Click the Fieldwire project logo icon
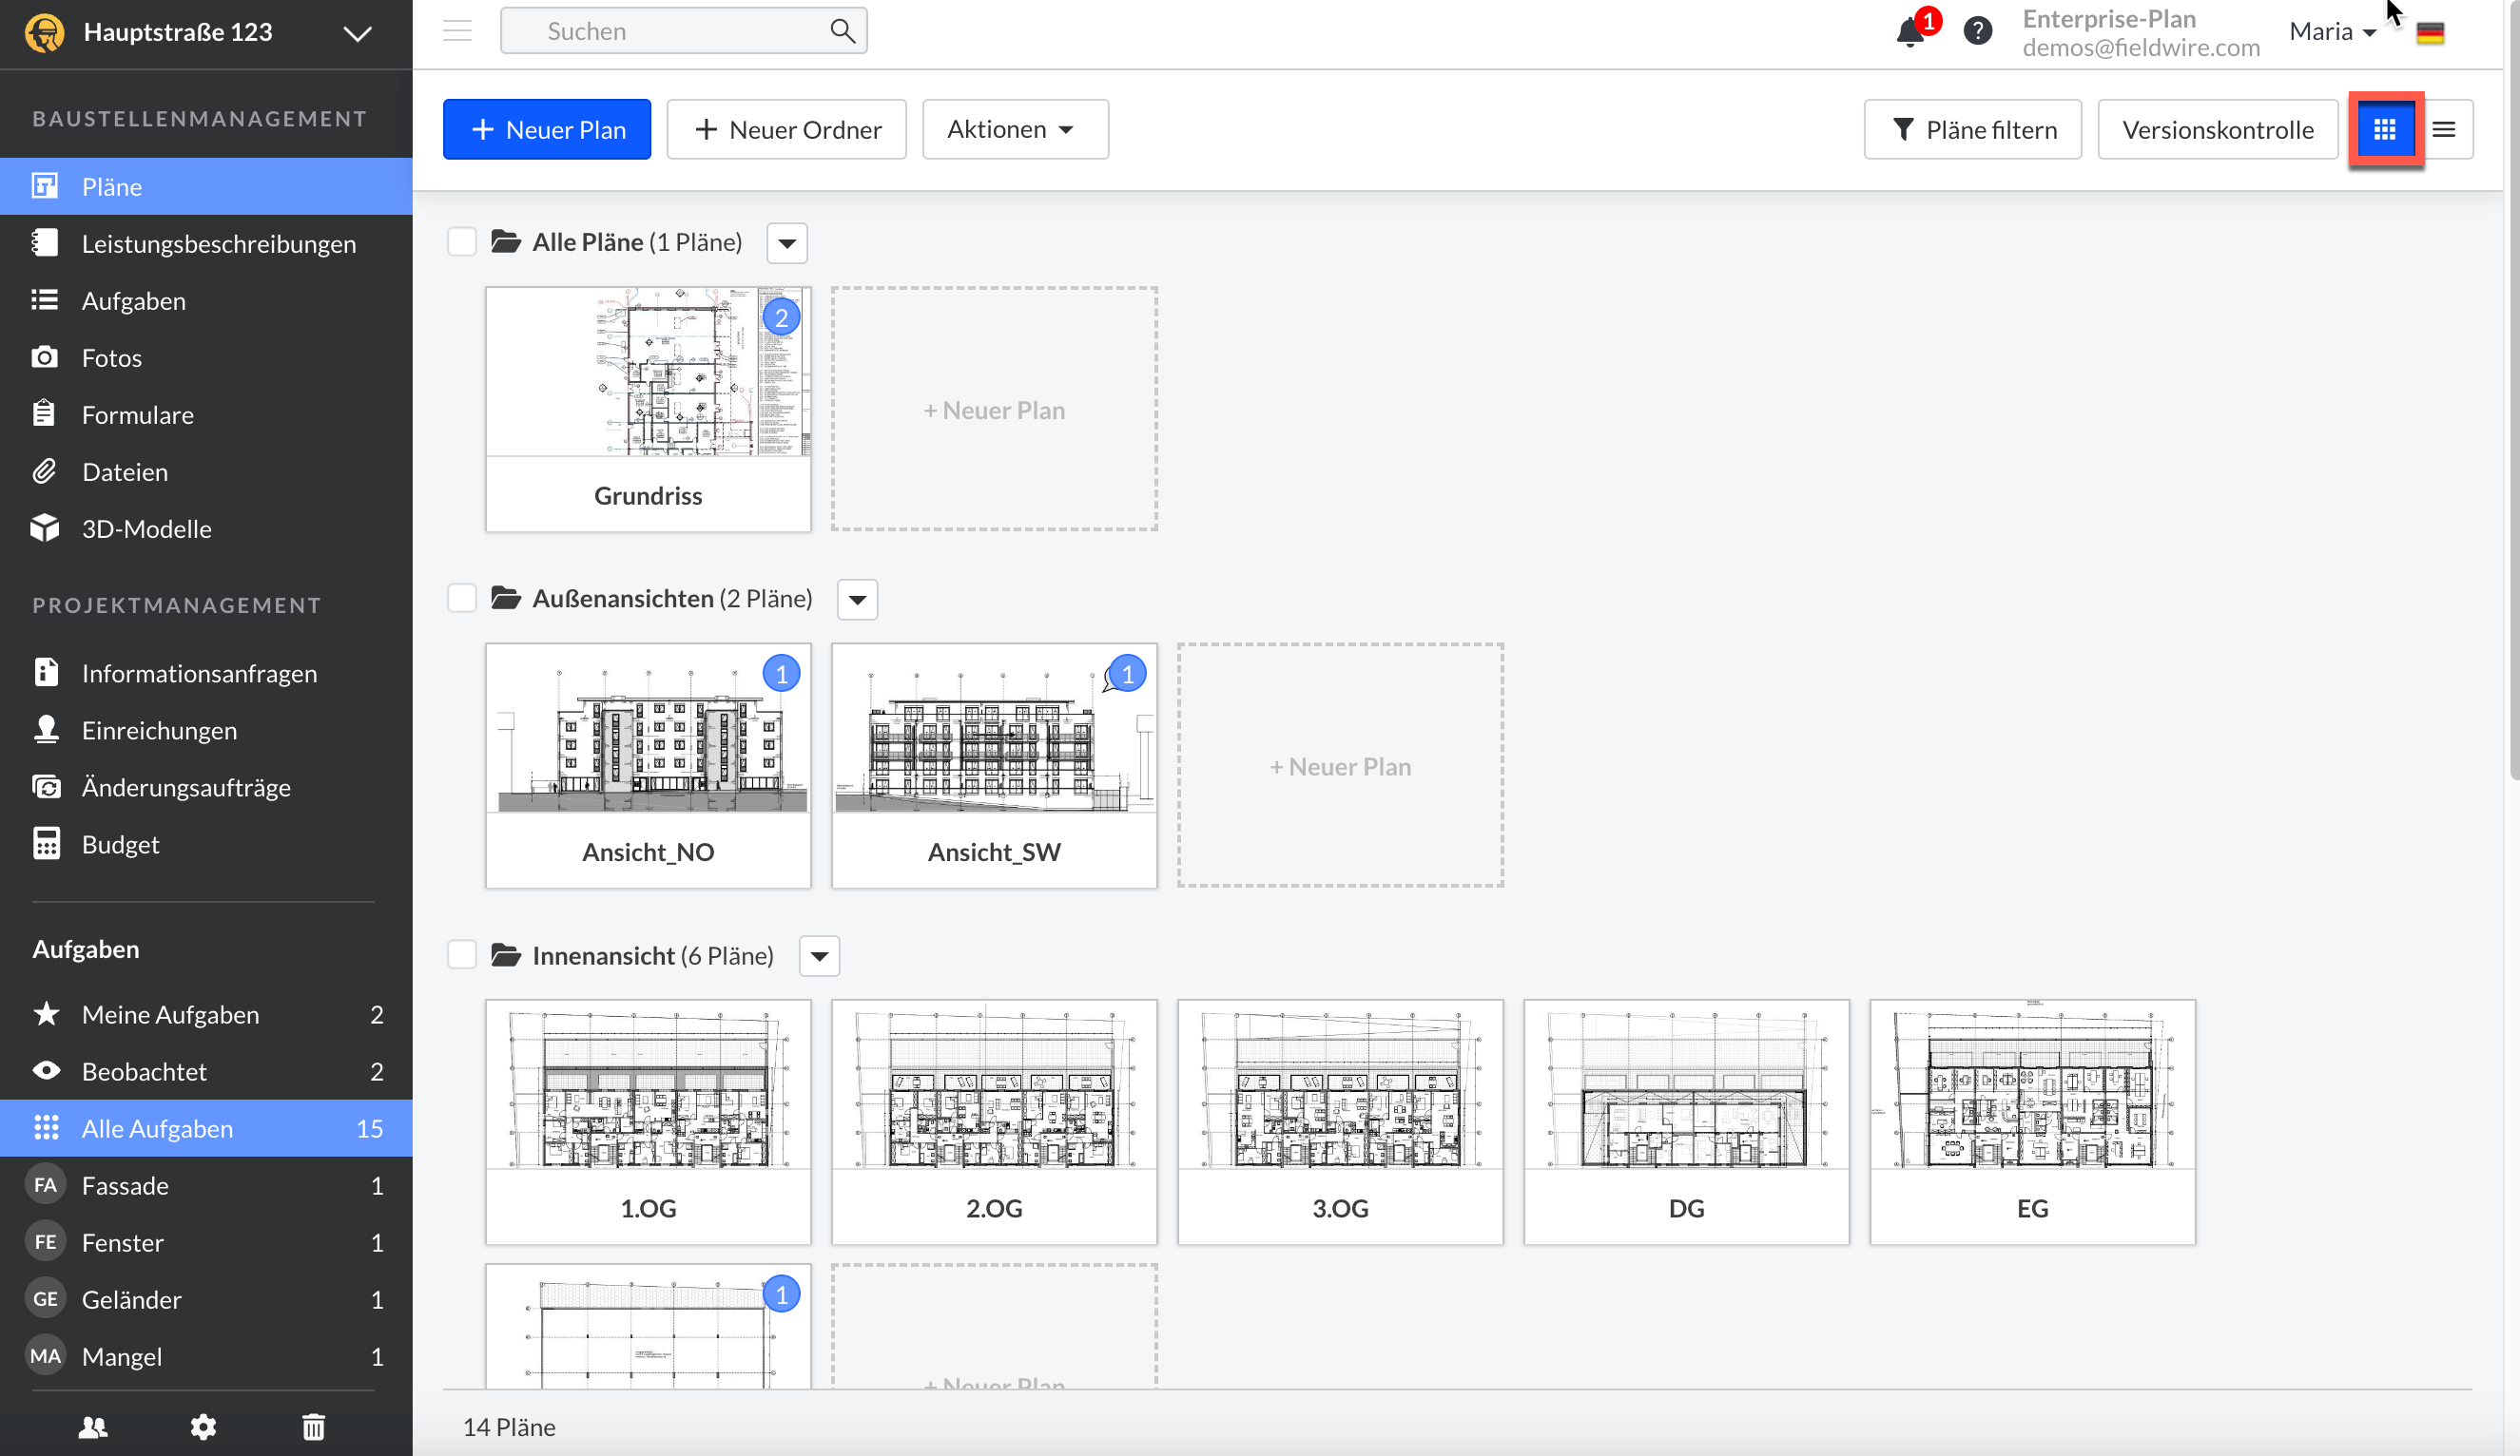The image size is (2520, 1456). (45, 32)
